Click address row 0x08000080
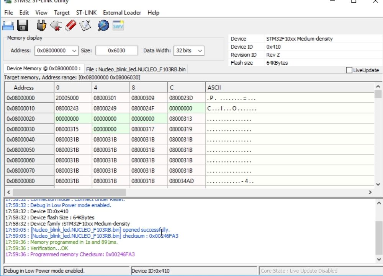 coord(29,181)
